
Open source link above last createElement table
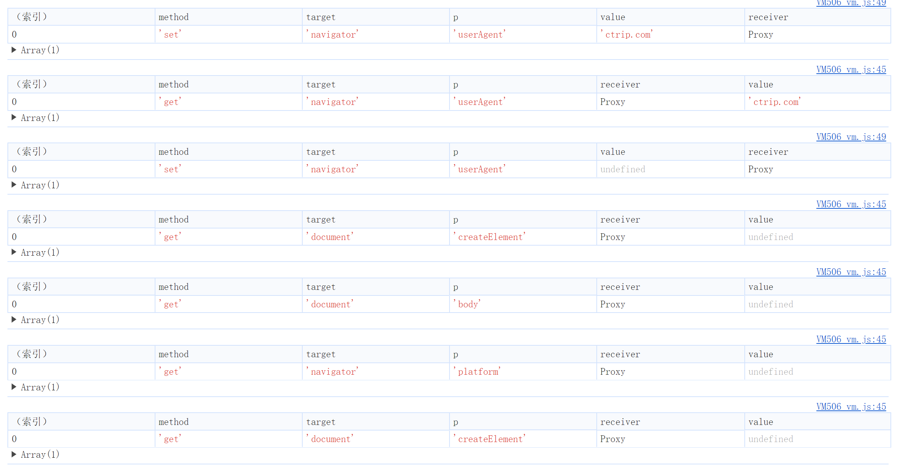(851, 407)
